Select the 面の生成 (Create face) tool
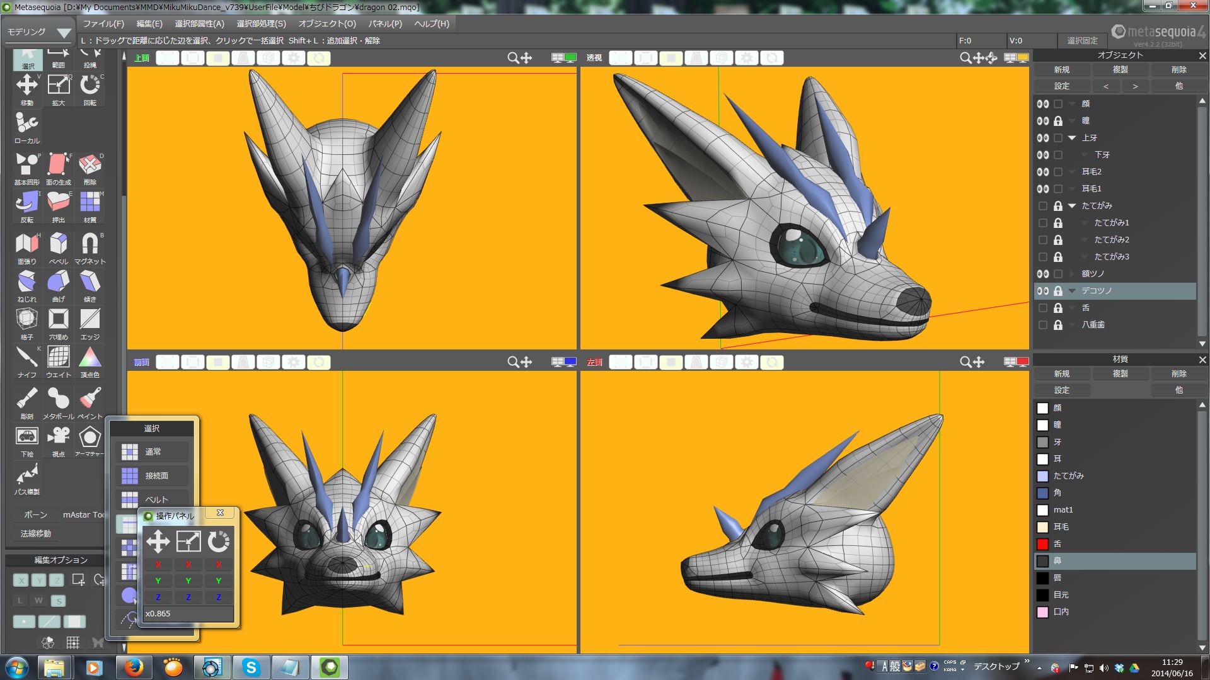 59,169
